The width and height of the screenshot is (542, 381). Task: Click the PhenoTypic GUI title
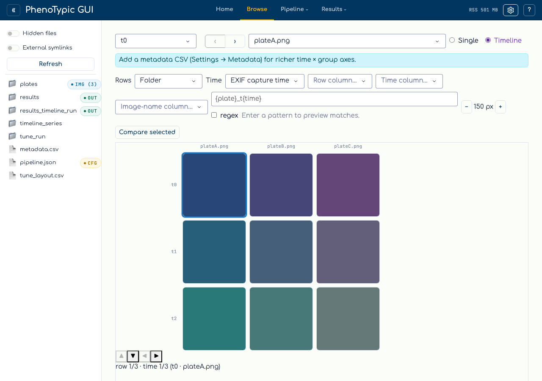click(x=59, y=10)
